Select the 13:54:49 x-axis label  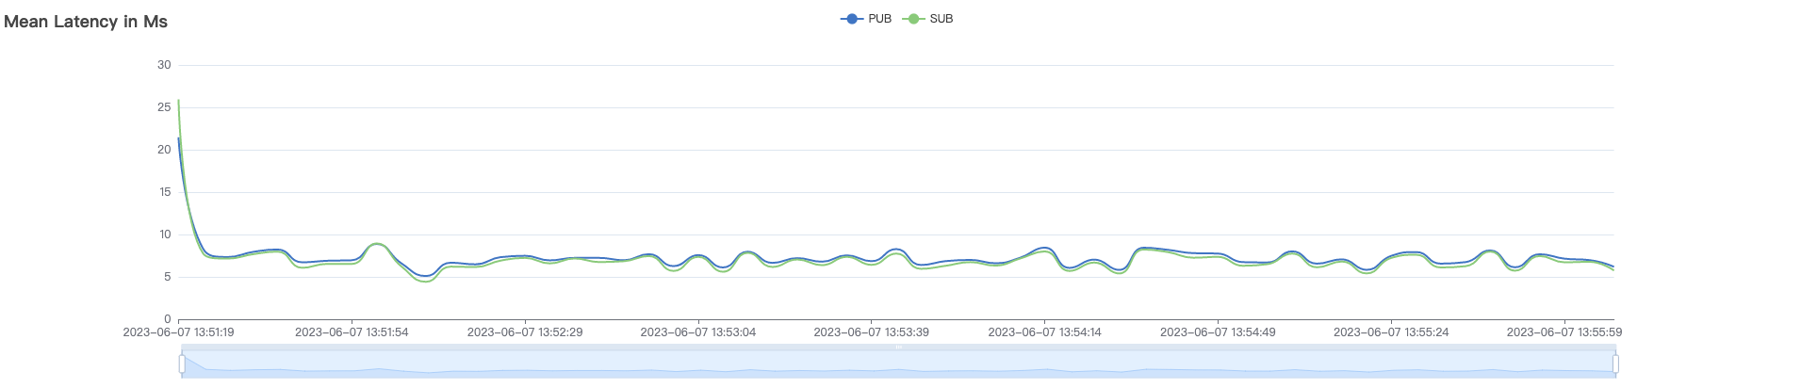tap(1218, 332)
